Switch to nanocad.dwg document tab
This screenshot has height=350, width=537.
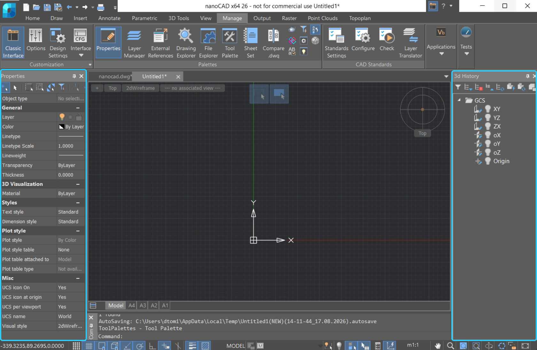click(x=114, y=77)
